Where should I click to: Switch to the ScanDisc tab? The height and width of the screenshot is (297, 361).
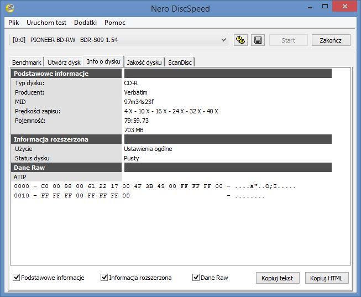tap(180, 62)
